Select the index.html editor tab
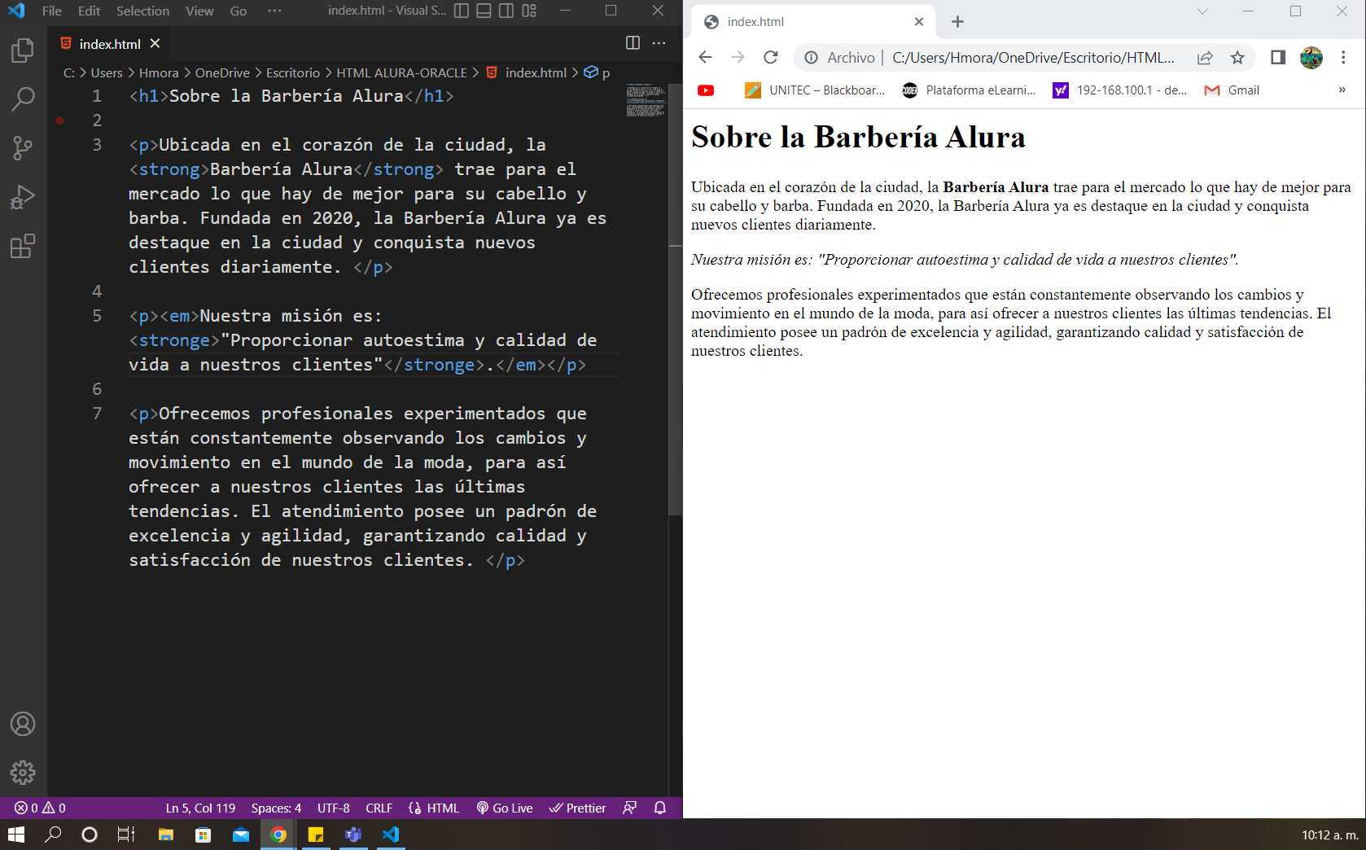This screenshot has width=1366, height=850. 110,43
